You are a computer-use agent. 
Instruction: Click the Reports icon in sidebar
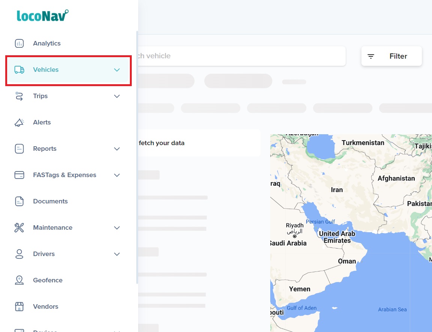click(x=19, y=149)
